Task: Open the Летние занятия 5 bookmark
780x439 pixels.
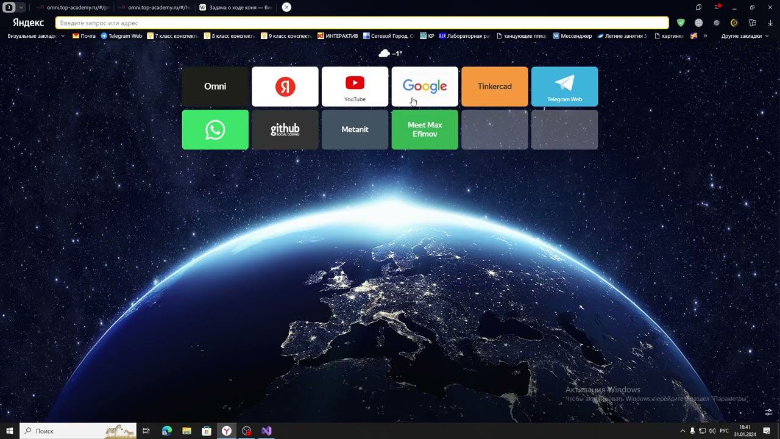Action: tap(622, 36)
